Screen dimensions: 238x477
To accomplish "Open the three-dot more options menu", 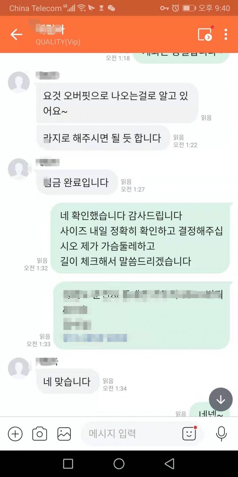I will (226, 34).
